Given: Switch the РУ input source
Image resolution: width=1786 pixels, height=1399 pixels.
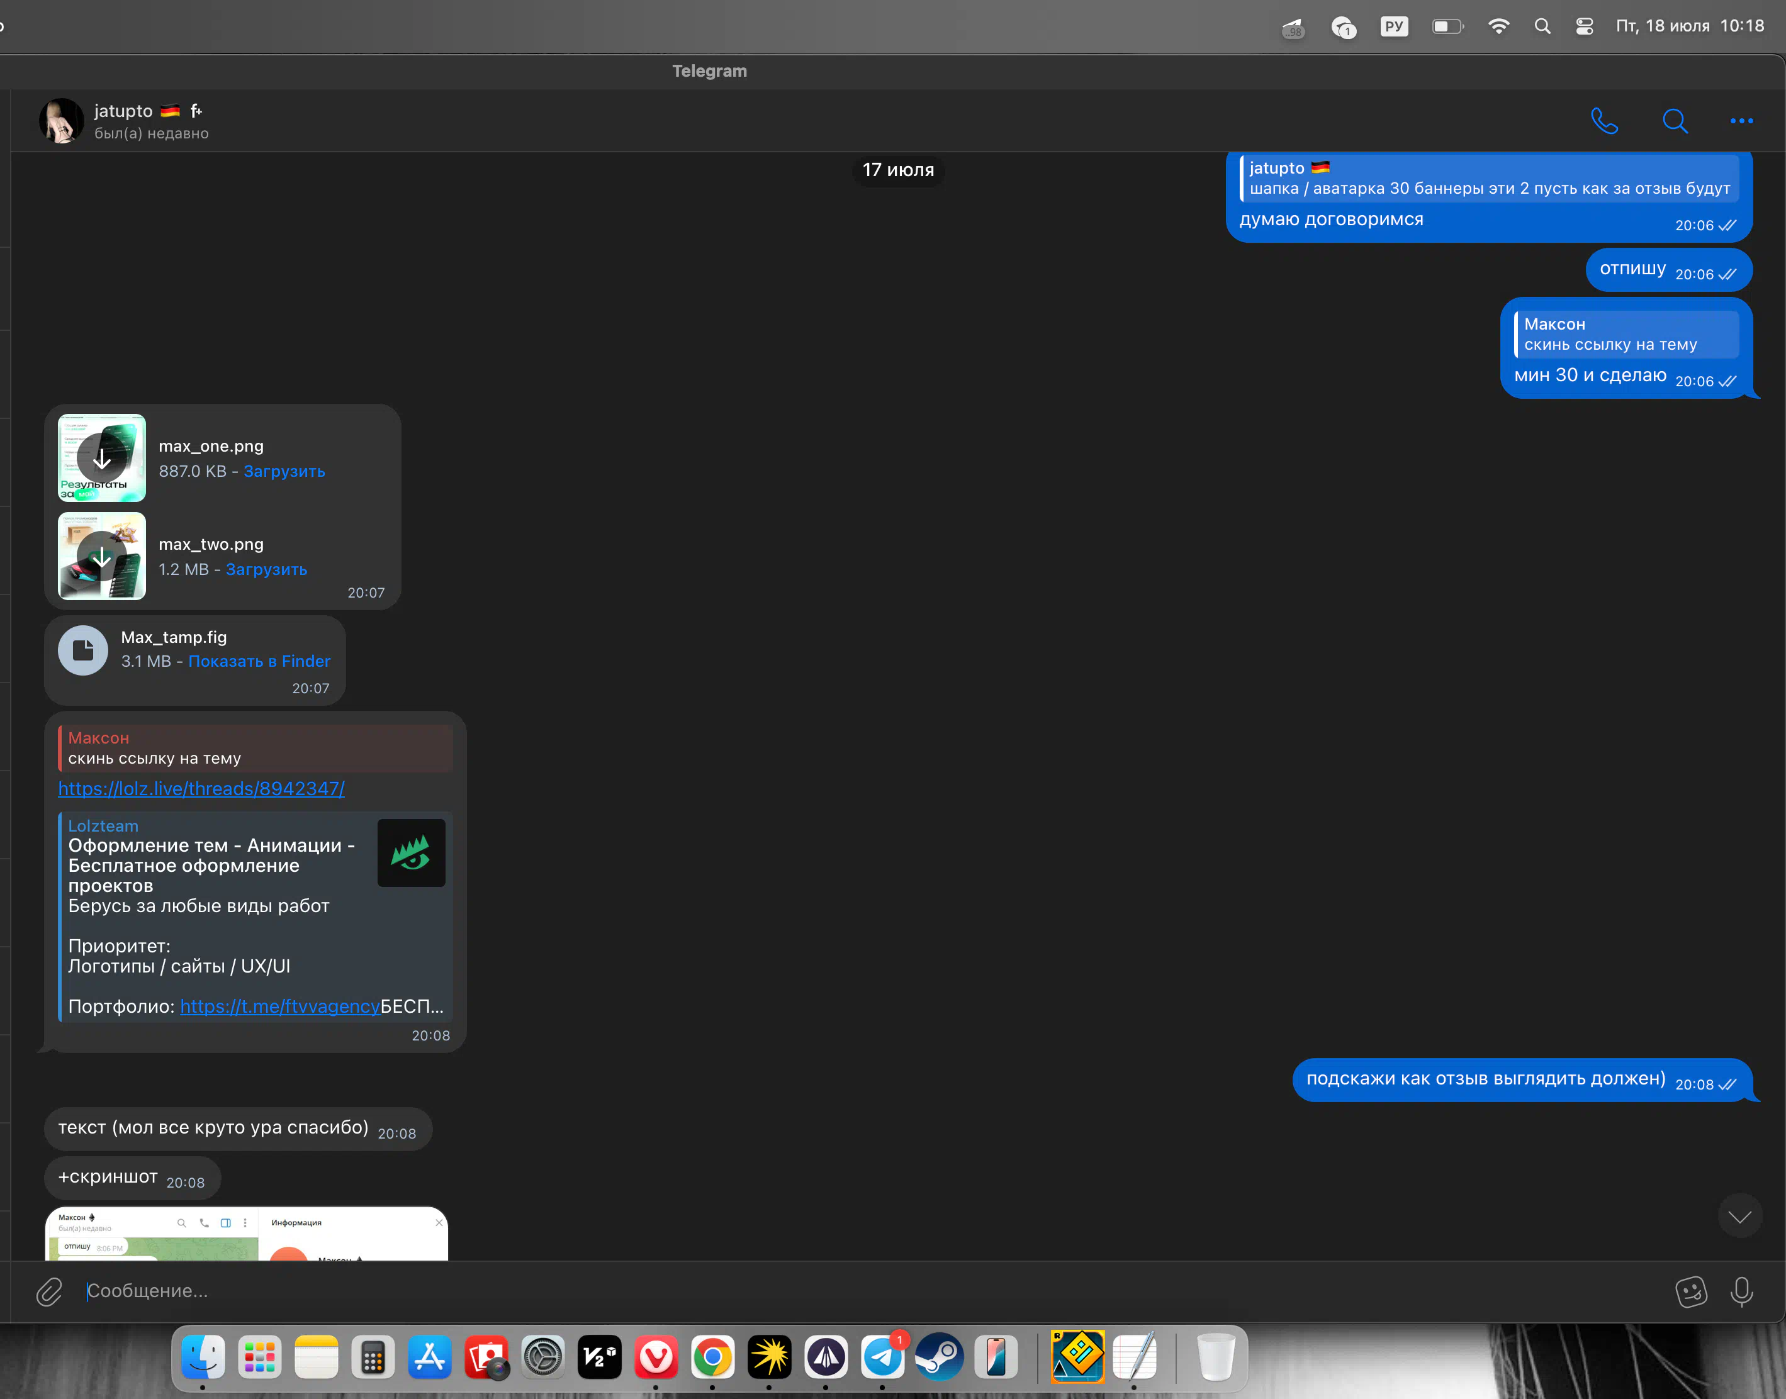Looking at the screenshot, I should 1393,26.
